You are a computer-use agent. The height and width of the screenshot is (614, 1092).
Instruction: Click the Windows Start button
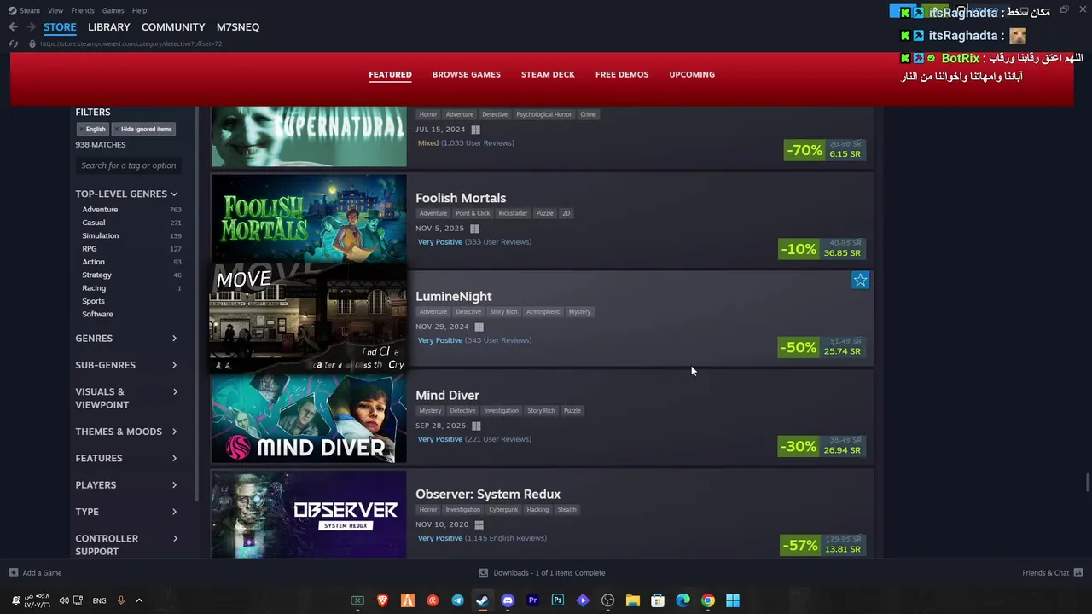point(733,600)
